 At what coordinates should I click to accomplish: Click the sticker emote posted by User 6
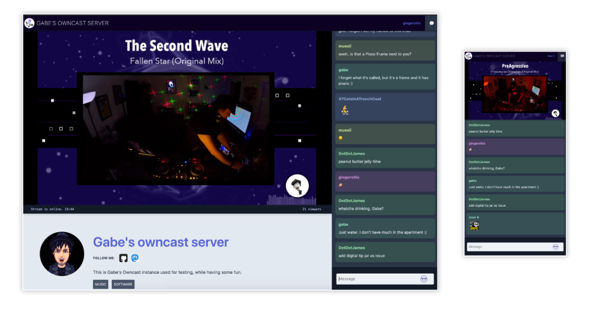(x=474, y=225)
